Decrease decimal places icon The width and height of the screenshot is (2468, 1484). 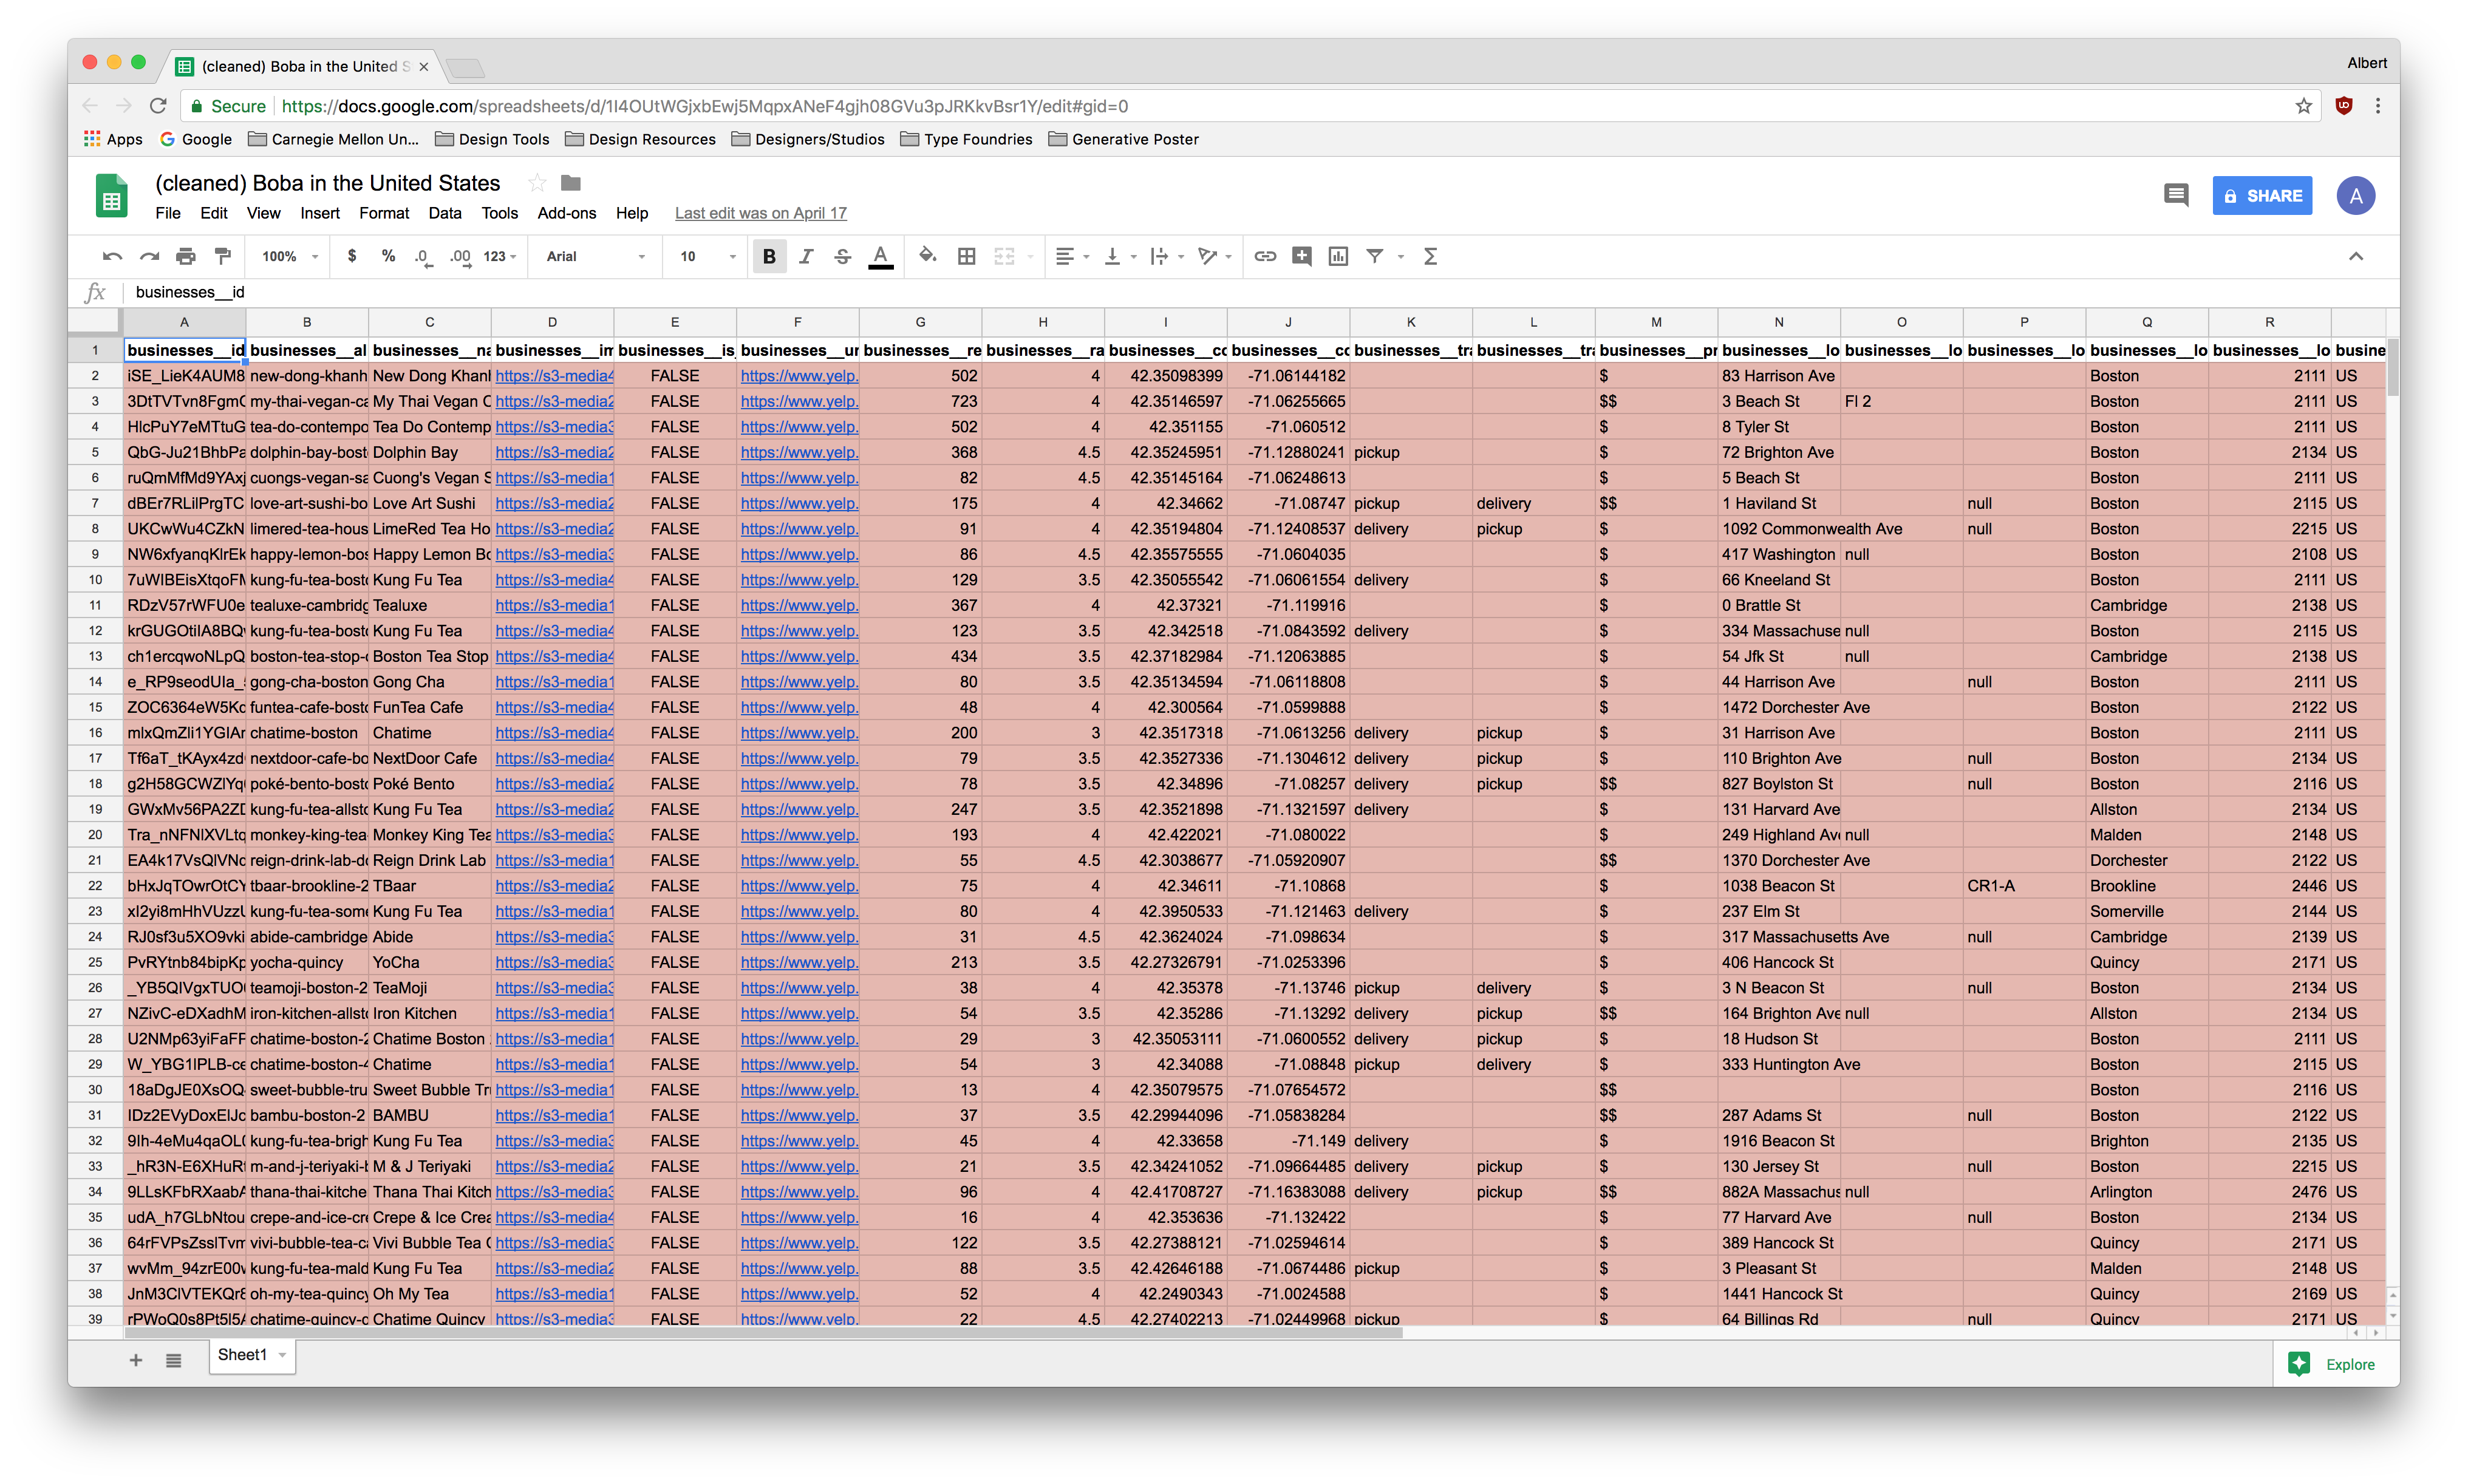[424, 257]
